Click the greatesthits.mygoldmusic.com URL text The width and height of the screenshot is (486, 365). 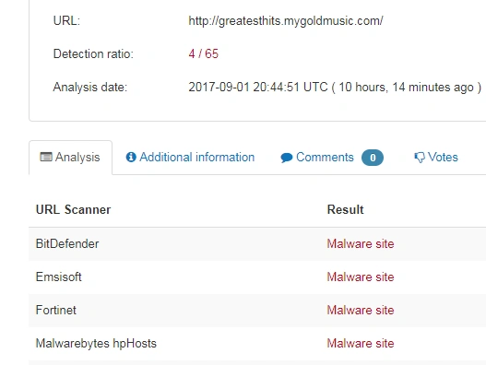pos(286,21)
